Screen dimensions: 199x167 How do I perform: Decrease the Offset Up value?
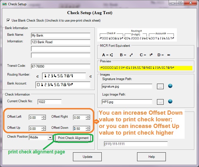[44, 130]
